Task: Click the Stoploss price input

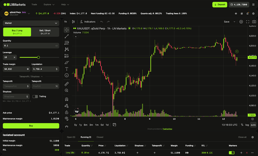Action: tap(16, 97)
